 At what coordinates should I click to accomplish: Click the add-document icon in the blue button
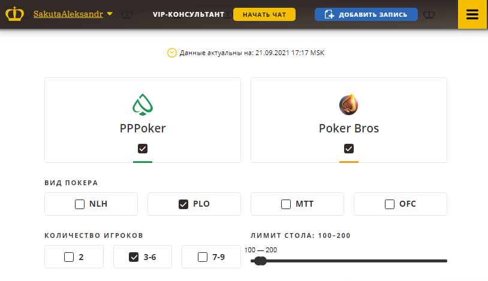click(329, 14)
